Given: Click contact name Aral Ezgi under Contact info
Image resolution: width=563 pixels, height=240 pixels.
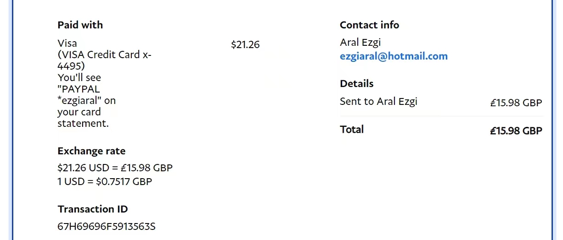Looking at the screenshot, I should tap(360, 43).
